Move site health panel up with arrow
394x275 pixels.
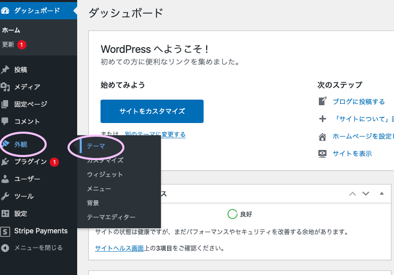coord(352,194)
